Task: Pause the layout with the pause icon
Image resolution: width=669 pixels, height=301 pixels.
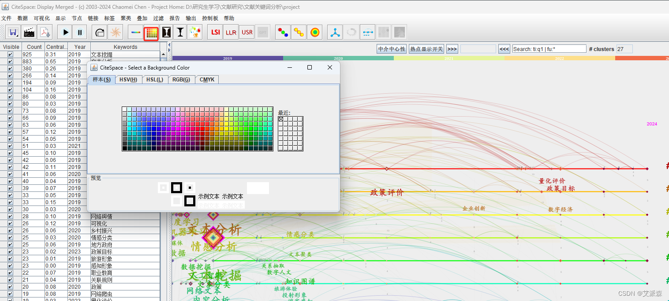Action: (80, 32)
